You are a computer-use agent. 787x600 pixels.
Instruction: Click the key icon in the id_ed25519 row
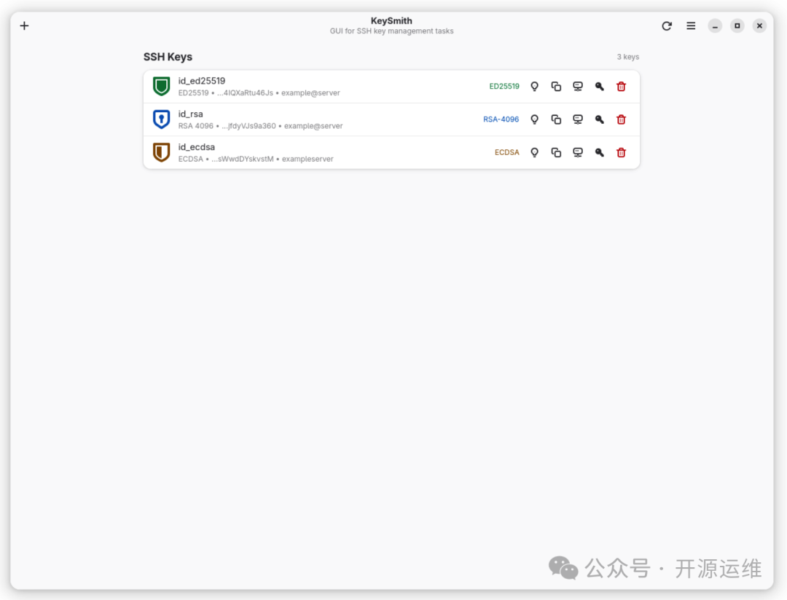[x=599, y=87]
